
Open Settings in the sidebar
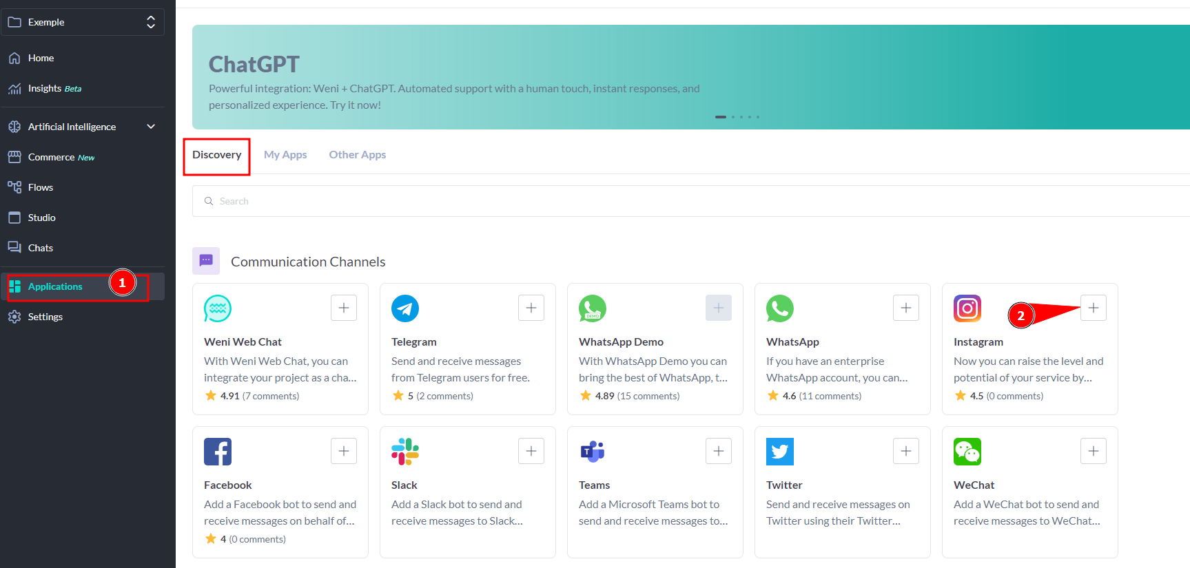45,317
